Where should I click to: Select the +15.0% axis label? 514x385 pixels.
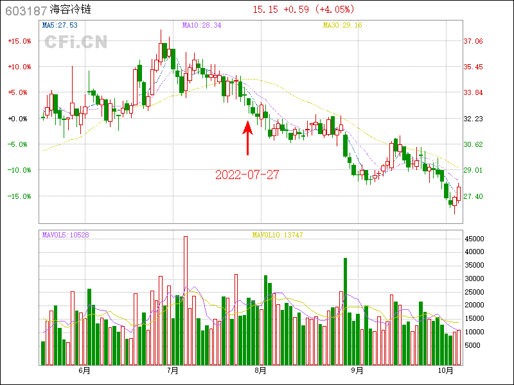point(20,41)
